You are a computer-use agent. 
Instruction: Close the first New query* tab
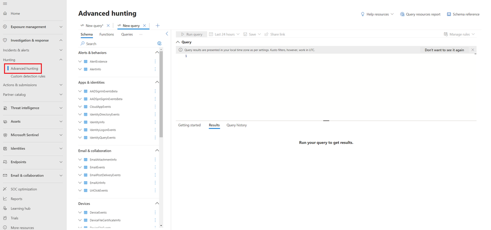108,26
